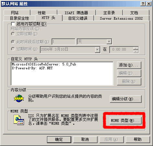153x146 pixels.
Task: Select the 目录安全性 tab
Action: [x=19, y=18]
